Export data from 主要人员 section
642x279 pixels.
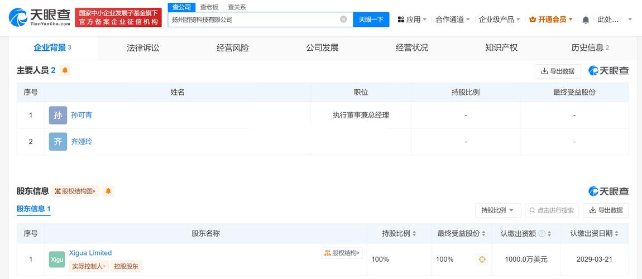[558, 71]
